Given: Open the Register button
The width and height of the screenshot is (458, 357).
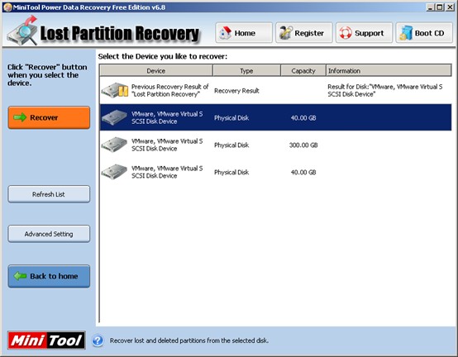Looking at the screenshot, I should (303, 33).
